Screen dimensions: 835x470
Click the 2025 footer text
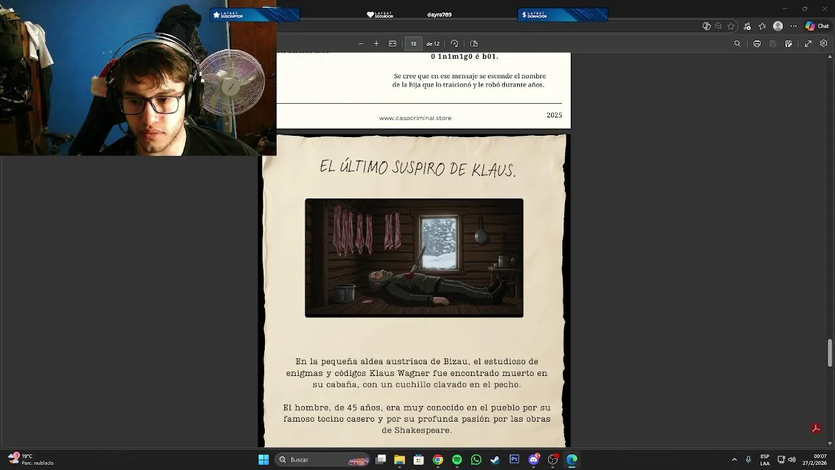pos(554,115)
